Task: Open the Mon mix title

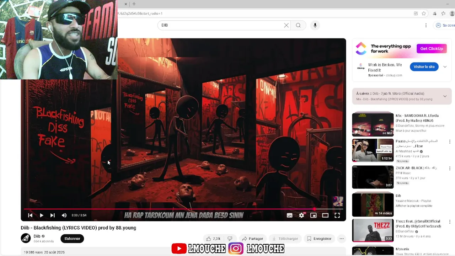Action: tap(402, 249)
